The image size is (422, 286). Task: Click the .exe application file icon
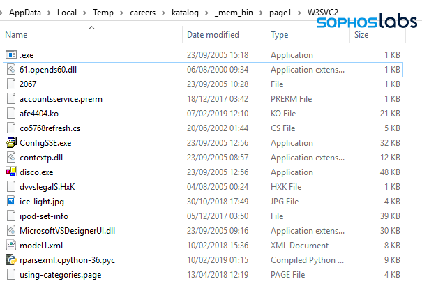click(11, 54)
